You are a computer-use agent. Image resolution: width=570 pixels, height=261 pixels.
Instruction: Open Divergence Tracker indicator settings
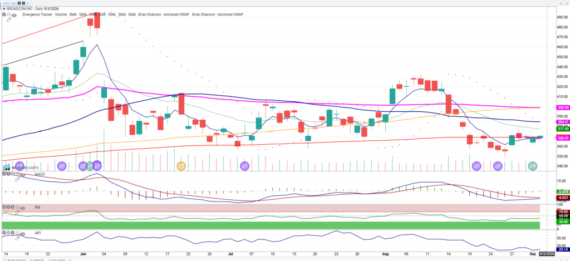[37, 14]
